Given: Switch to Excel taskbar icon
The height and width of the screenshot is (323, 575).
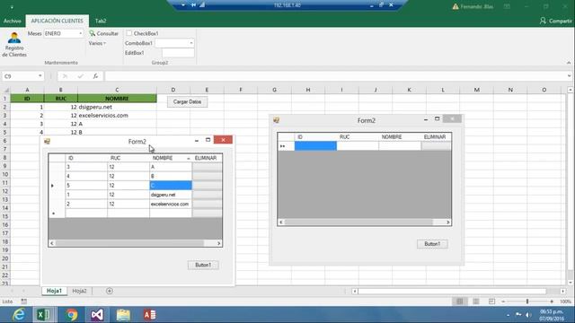Looking at the screenshot, I should [x=44, y=315].
